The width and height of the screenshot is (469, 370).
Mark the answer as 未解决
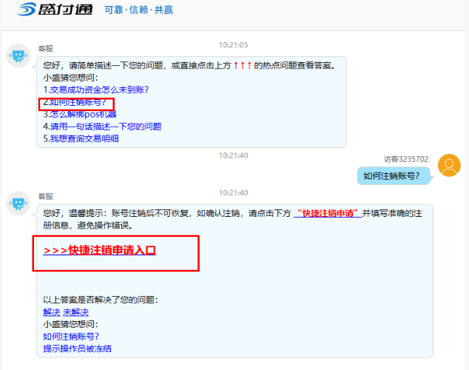[x=75, y=312]
